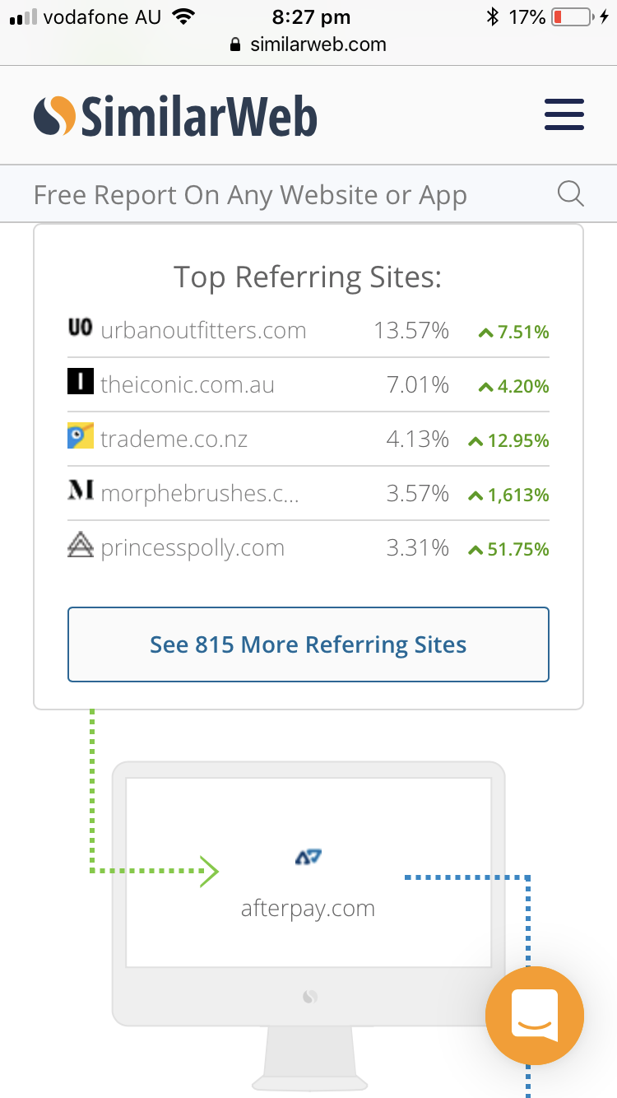This screenshot has width=617, height=1098.
Task: Tap the search magnifier icon
Action: click(x=570, y=194)
